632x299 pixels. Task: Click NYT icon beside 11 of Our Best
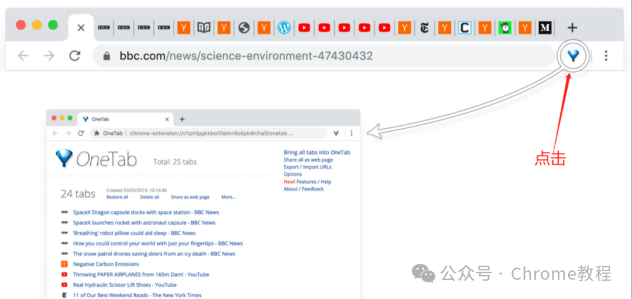64,295
